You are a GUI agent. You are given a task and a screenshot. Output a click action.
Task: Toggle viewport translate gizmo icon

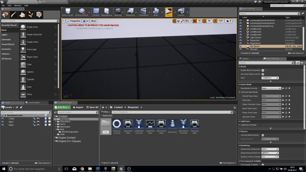click(174, 21)
